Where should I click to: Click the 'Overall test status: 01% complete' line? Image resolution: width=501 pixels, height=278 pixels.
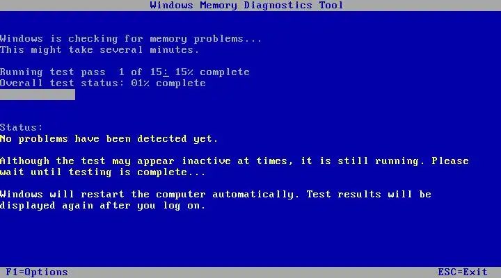click(x=103, y=83)
